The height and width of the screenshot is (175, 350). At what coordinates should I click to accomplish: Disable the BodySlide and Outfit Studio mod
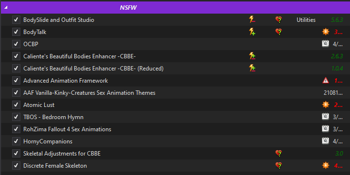click(x=16, y=19)
